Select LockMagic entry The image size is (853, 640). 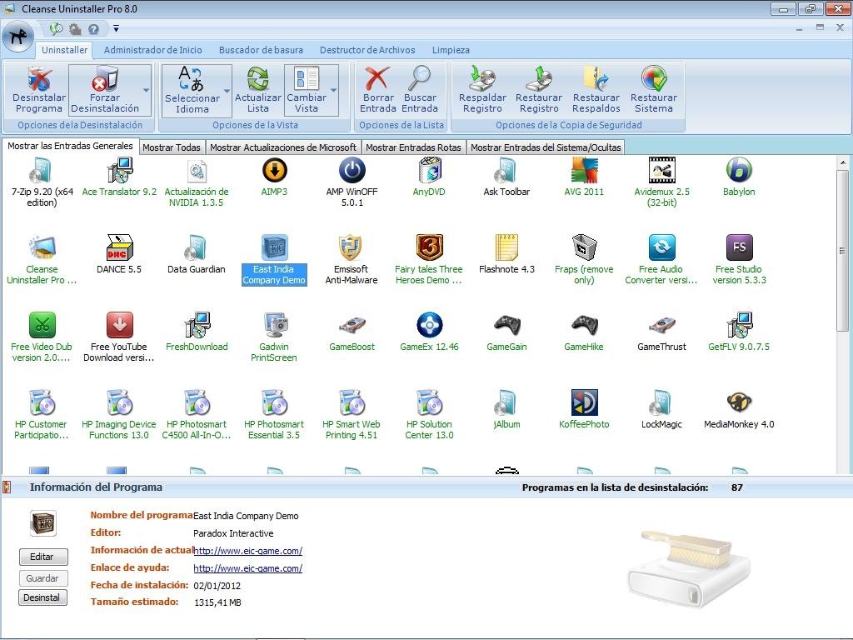click(x=661, y=410)
